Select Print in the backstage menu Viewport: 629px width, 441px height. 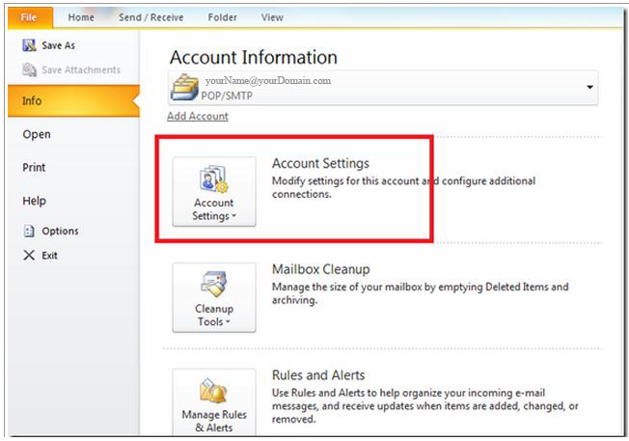[34, 167]
